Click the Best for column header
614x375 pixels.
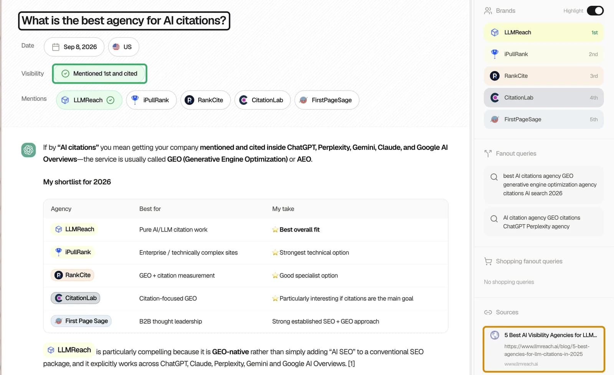click(150, 209)
